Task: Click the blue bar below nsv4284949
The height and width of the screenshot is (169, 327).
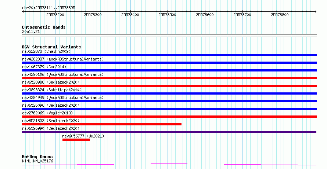Action: [x=169, y=101]
